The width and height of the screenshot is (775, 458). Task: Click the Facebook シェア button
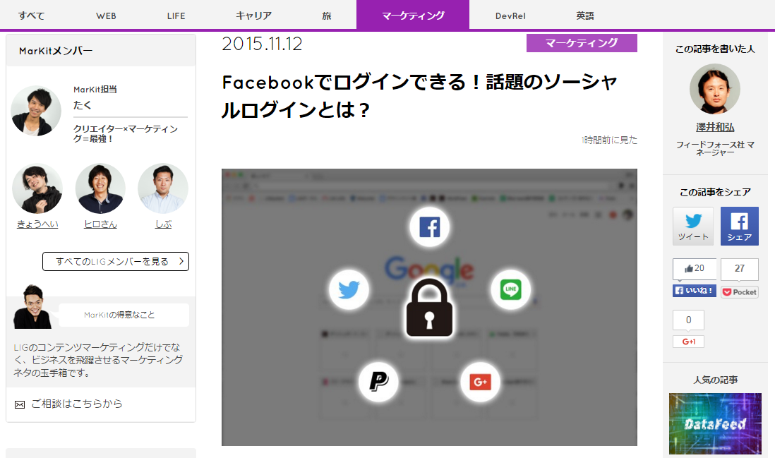[740, 226]
